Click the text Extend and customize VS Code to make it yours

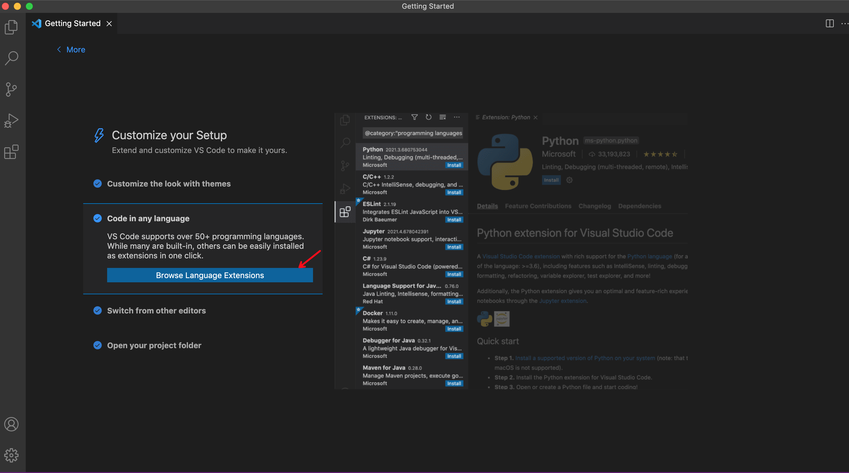(x=199, y=150)
